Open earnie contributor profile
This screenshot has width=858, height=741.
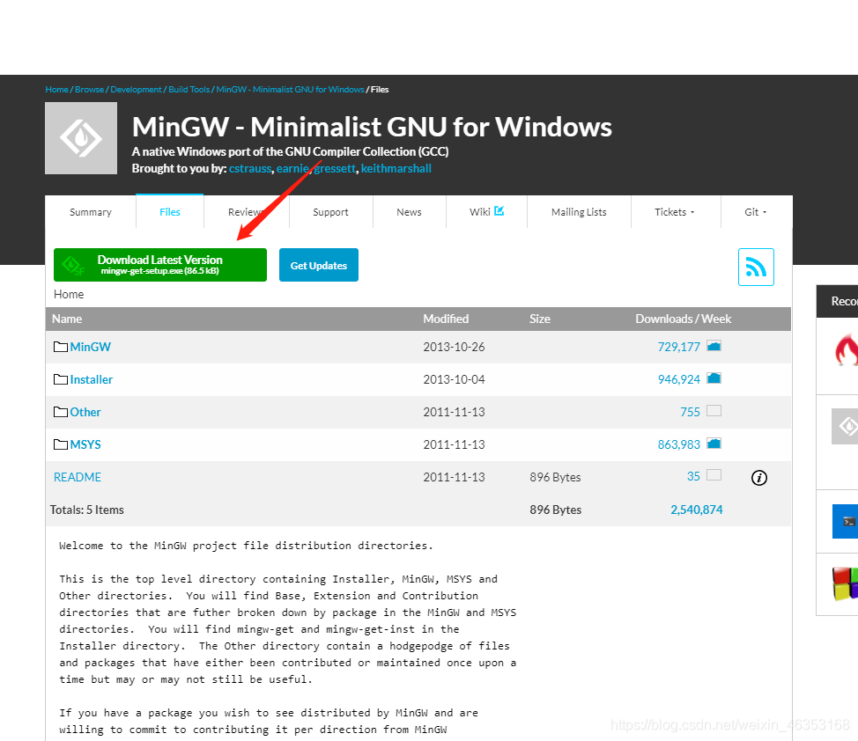coord(292,168)
